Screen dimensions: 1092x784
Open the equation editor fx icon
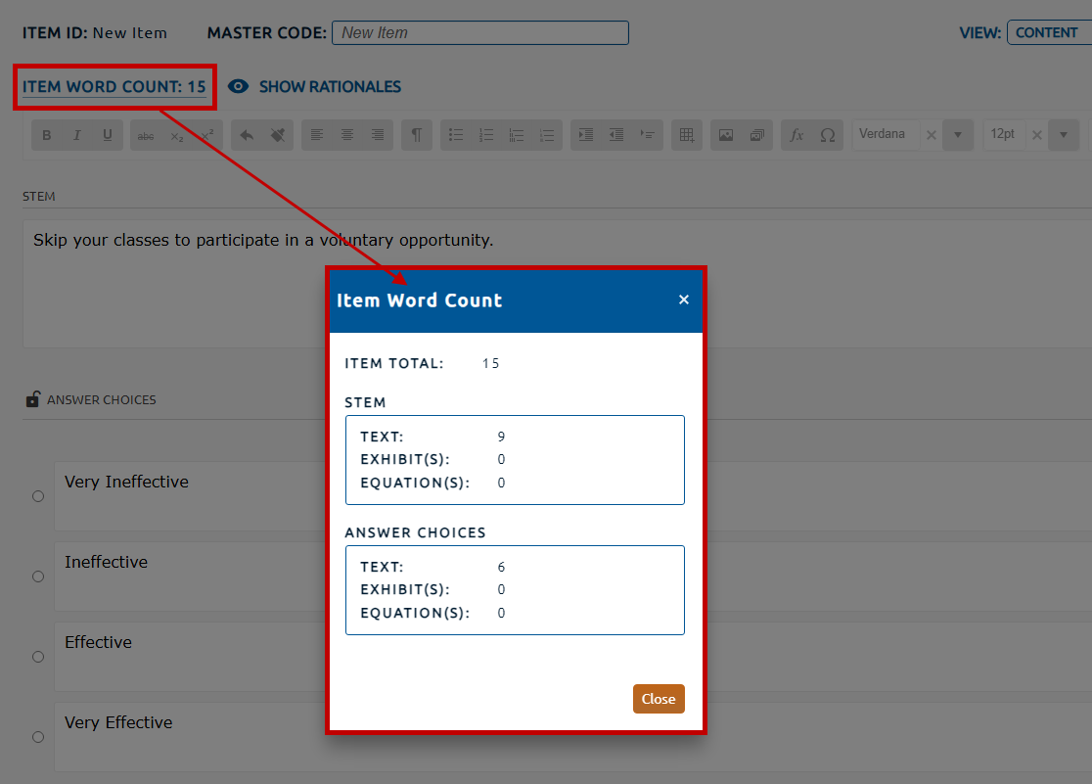click(x=796, y=135)
